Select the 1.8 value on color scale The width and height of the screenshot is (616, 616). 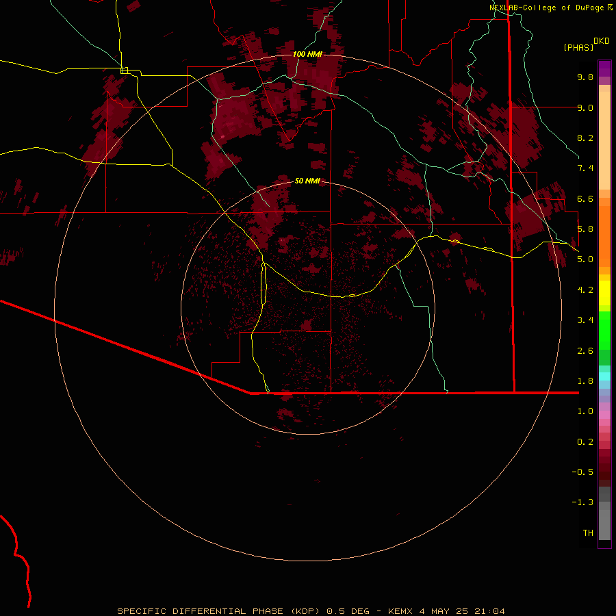(x=585, y=381)
